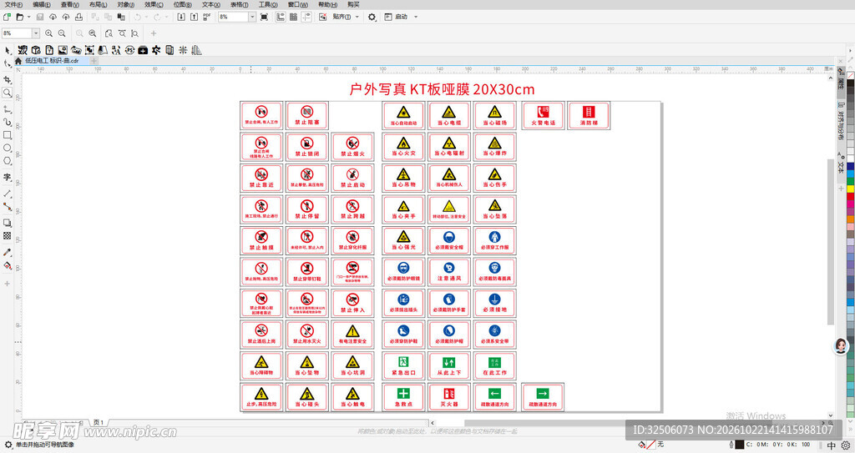Add new document tab with plus

pyautogui.click(x=94, y=61)
